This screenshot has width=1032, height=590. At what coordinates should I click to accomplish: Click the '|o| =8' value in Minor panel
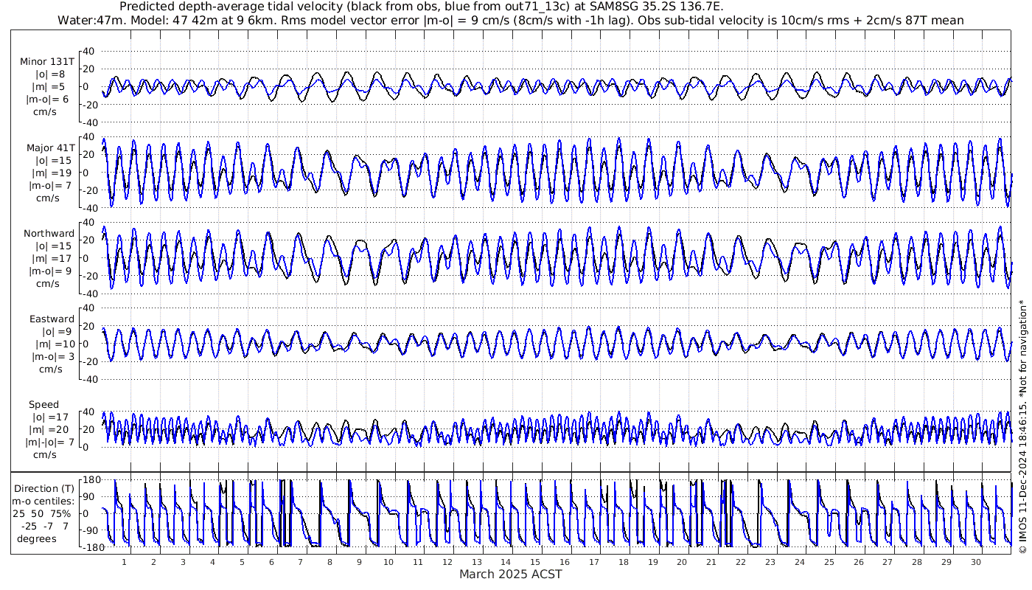(x=50, y=74)
